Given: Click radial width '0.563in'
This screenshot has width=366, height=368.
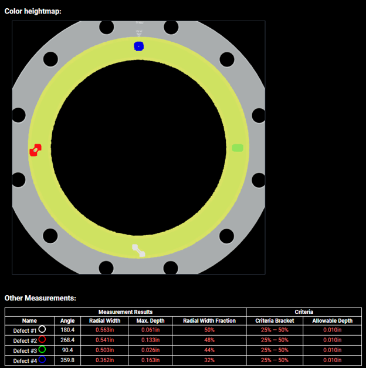Looking at the screenshot, I should click(104, 330).
